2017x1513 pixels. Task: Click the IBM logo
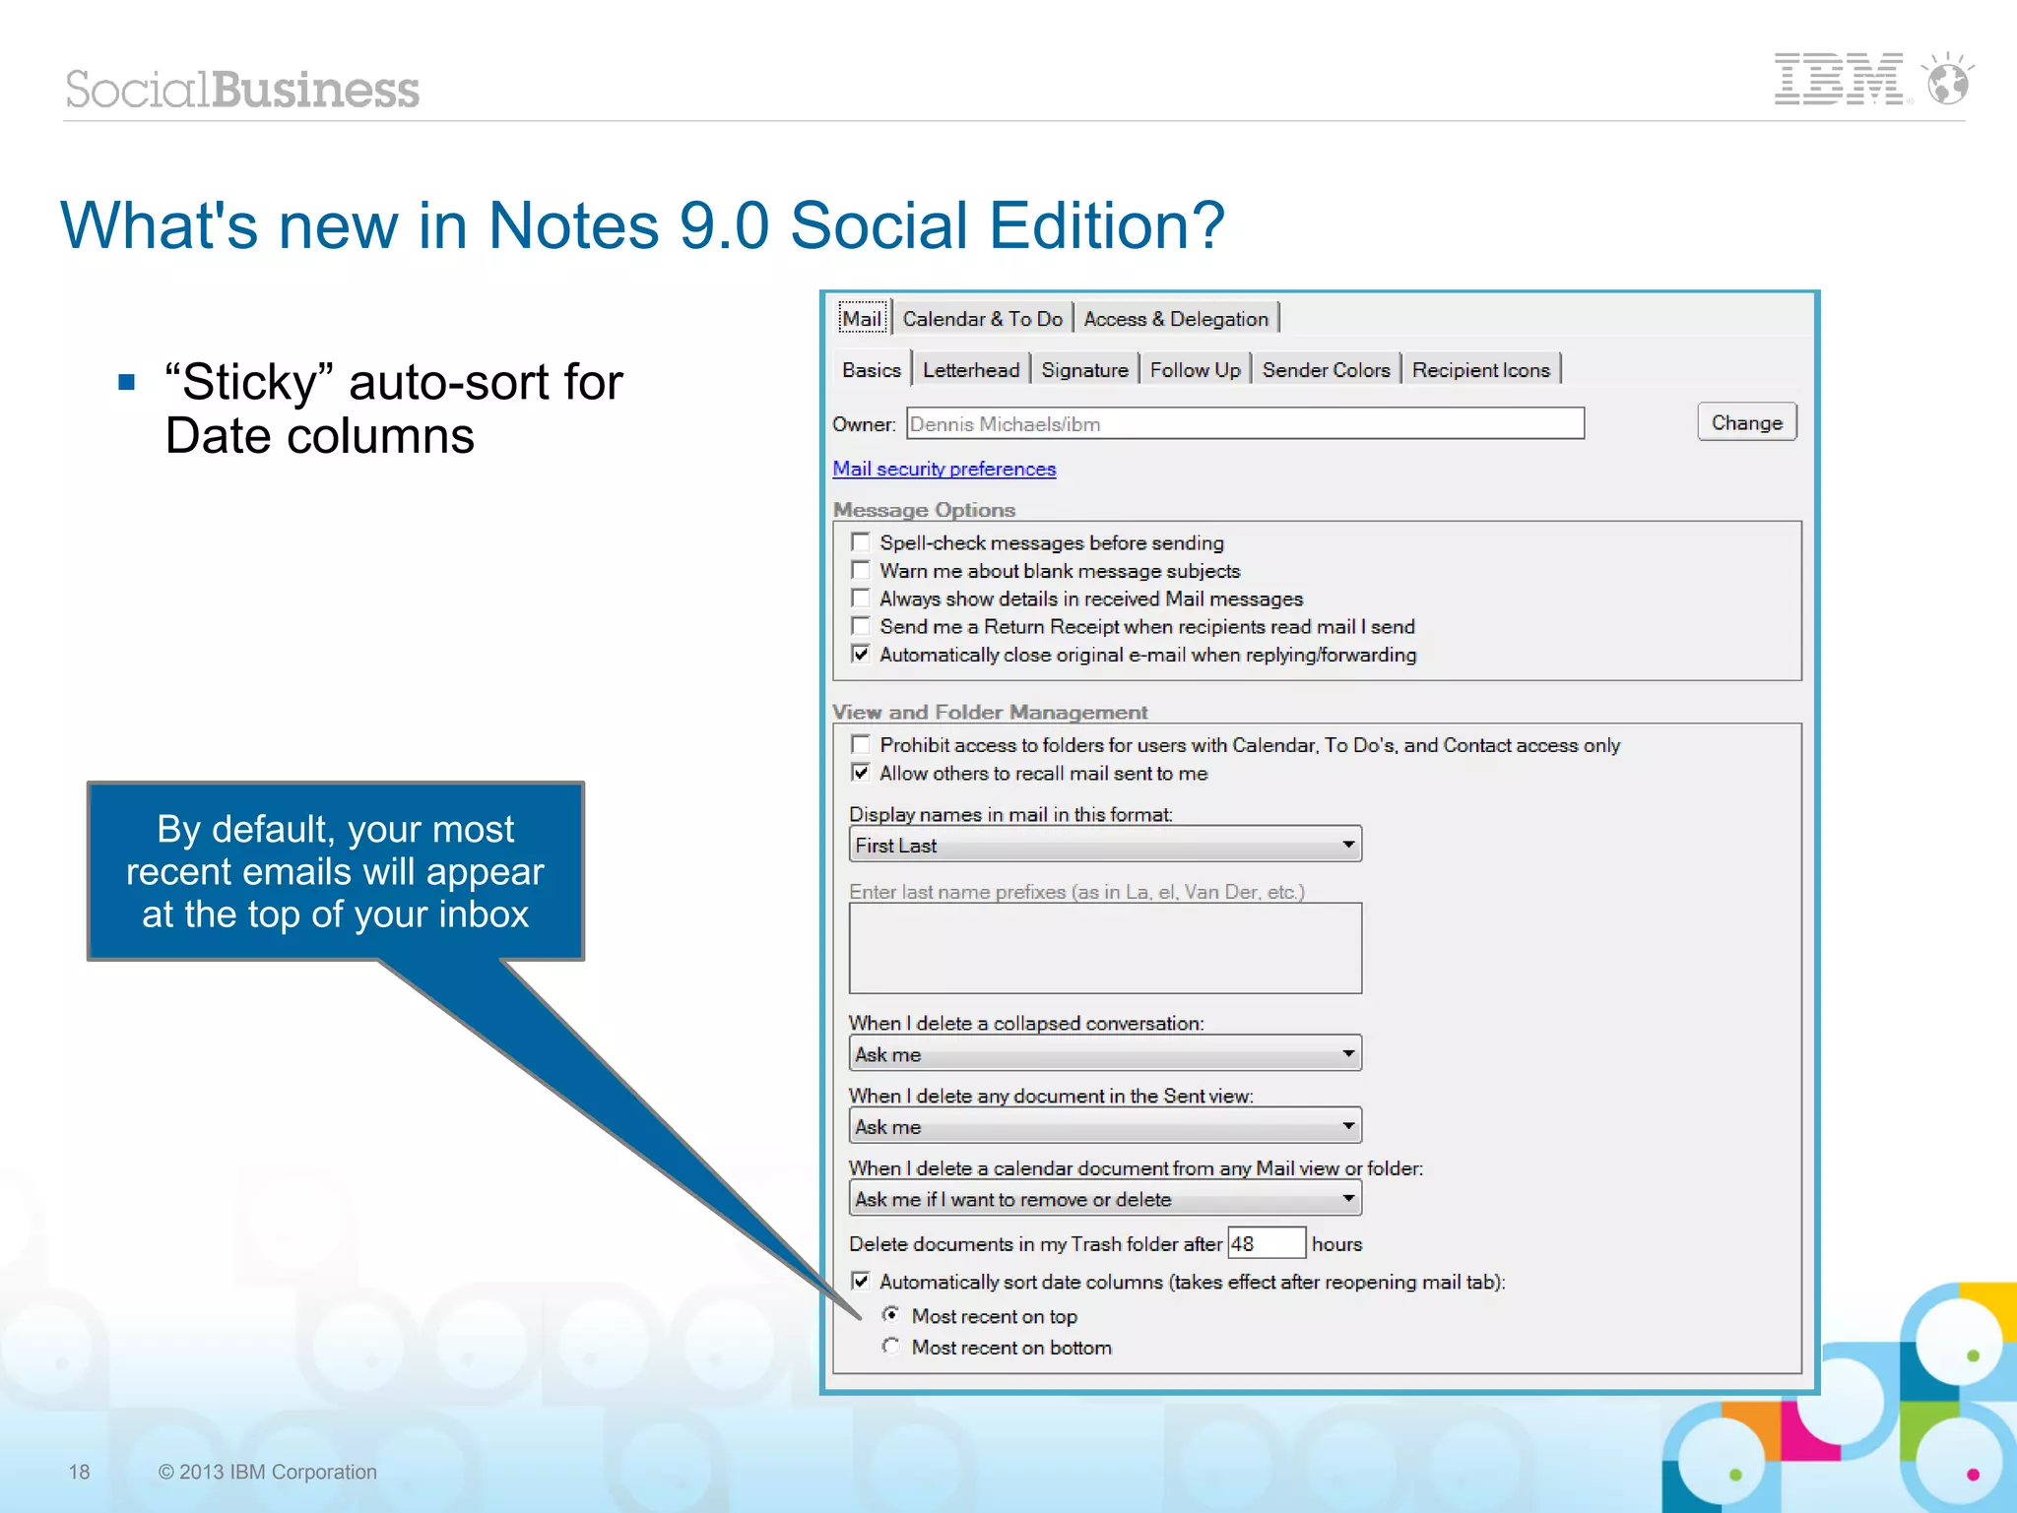[x=1840, y=79]
